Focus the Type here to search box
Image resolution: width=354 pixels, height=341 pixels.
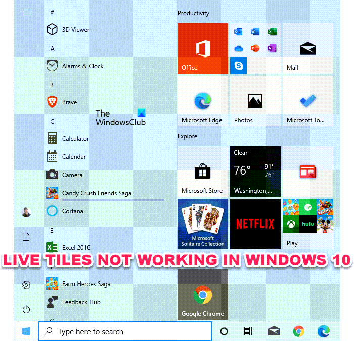click(x=125, y=331)
